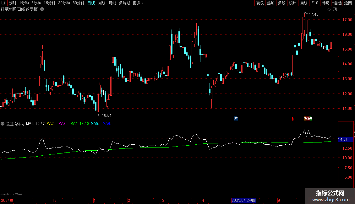Expand the 红星发展 chart title dropdown arrow
This screenshot has width=355, height=204.
42,9
